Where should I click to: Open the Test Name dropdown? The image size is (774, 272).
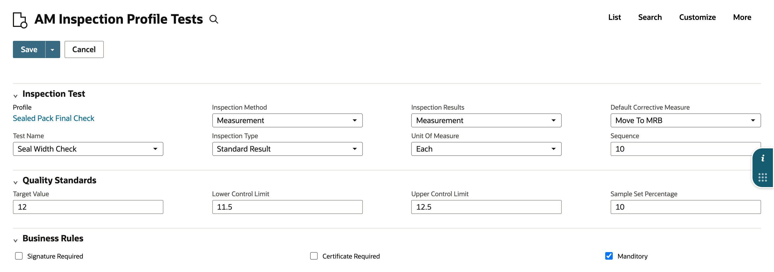(88, 149)
